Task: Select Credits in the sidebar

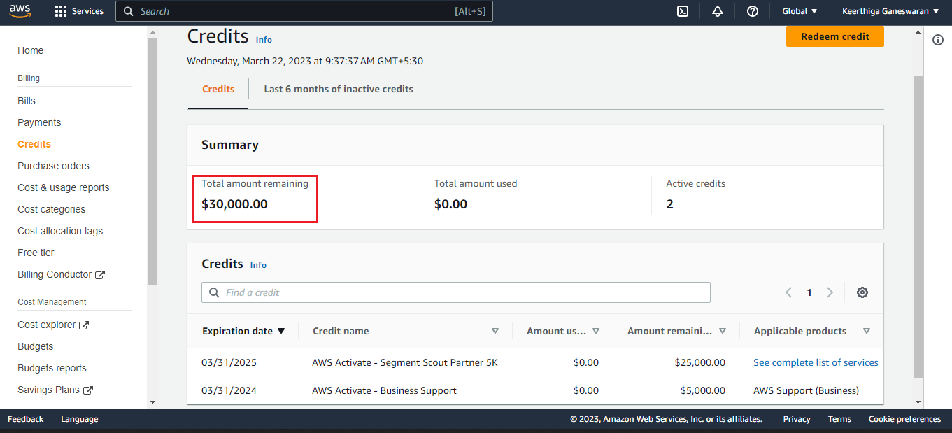Action: point(34,144)
